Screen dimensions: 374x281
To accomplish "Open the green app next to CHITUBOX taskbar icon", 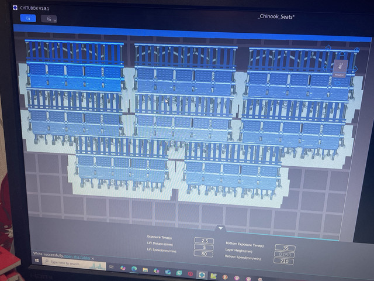I will point(213,276).
